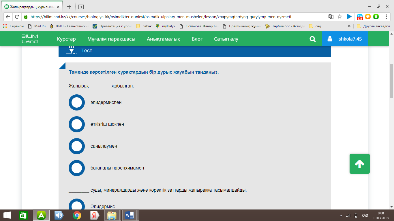View site security info via the lock icon
This screenshot has width=394, height=221.
pyautogui.click(x=26, y=17)
